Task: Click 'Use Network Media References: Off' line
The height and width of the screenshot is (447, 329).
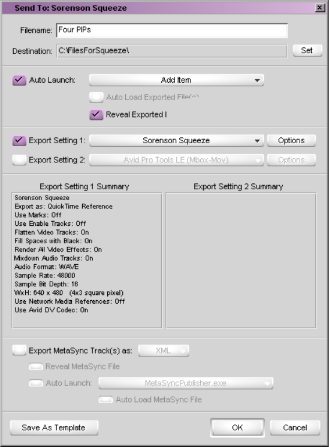Action: (x=70, y=301)
